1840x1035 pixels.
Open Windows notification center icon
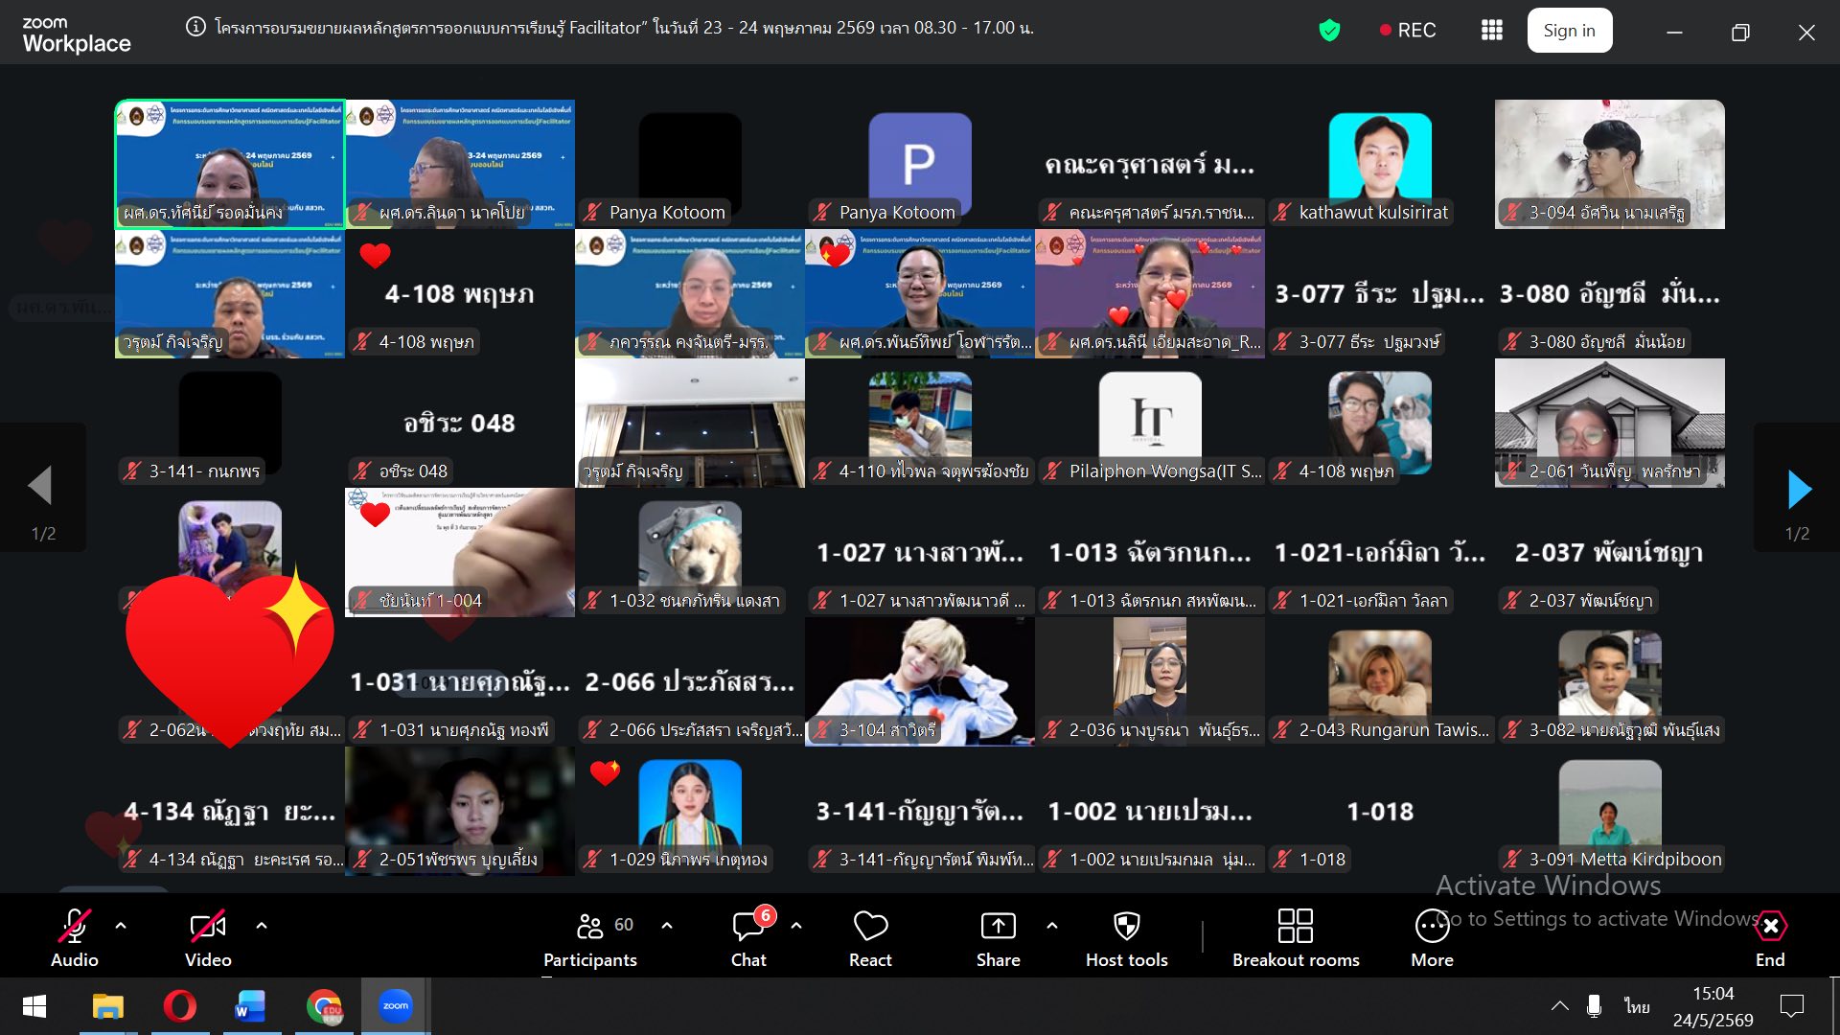(1792, 1006)
